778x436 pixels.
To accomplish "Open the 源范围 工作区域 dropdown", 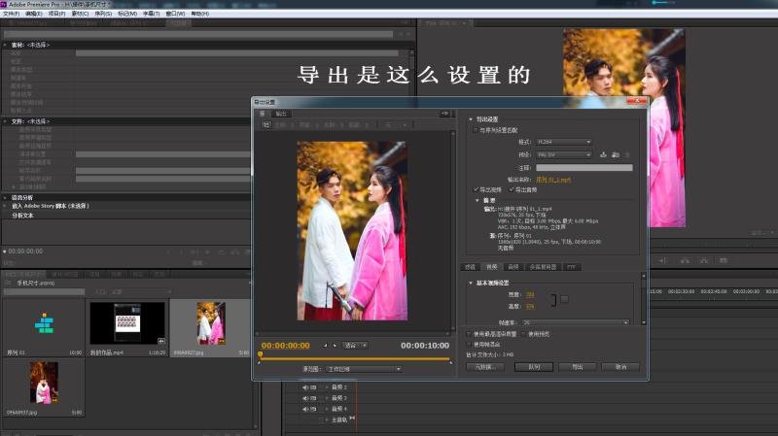I will (364, 369).
